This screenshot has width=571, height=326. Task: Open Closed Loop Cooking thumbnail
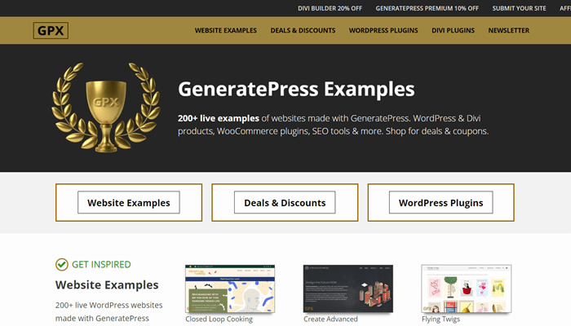(x=230, y=289)
